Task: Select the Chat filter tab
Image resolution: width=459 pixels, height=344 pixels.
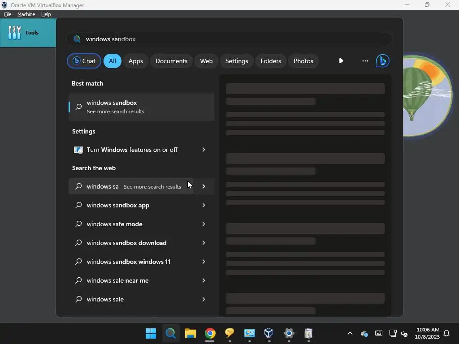Action: 84,61
